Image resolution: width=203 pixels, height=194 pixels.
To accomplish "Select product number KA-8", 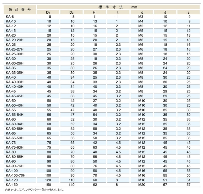I will (10, 17).
